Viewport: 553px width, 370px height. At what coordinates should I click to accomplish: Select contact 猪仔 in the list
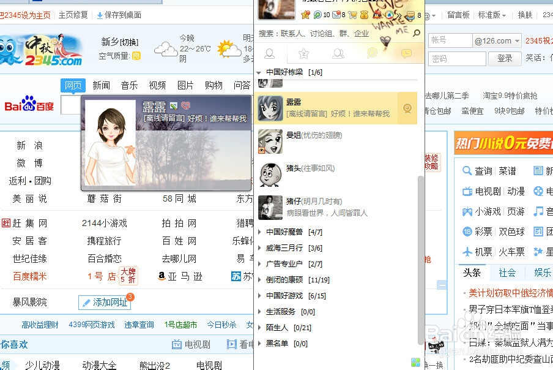coord(336,207)
